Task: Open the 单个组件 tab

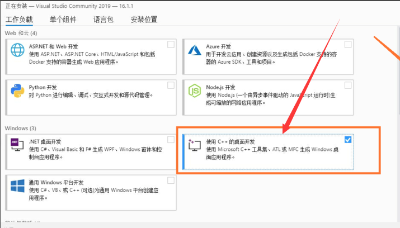Action: coord(63,20)
